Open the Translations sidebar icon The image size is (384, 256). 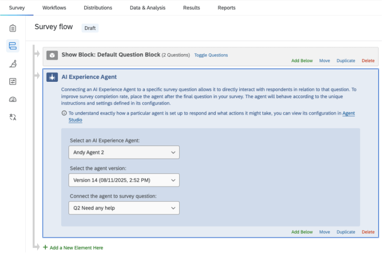[x=13, y=117]
